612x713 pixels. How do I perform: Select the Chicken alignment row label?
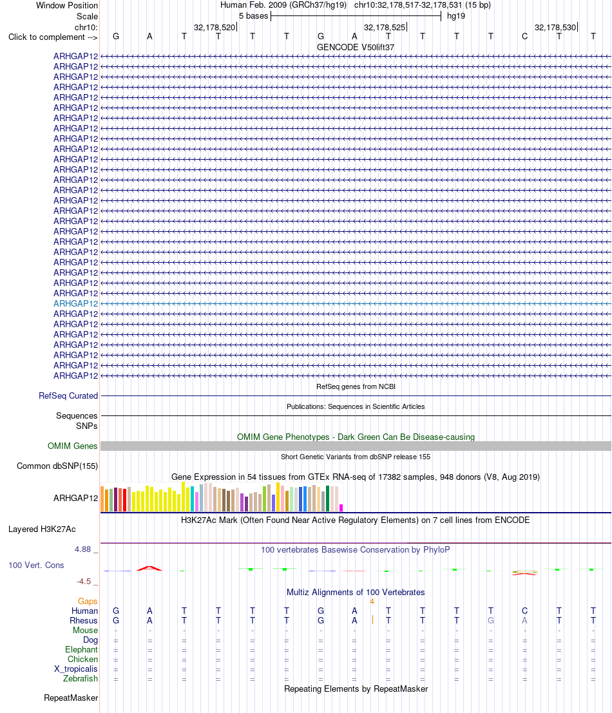click(x=82, y=660)
